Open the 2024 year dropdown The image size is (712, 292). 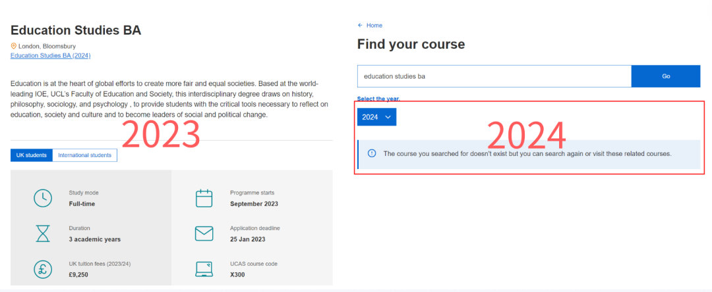coord(377,117)
